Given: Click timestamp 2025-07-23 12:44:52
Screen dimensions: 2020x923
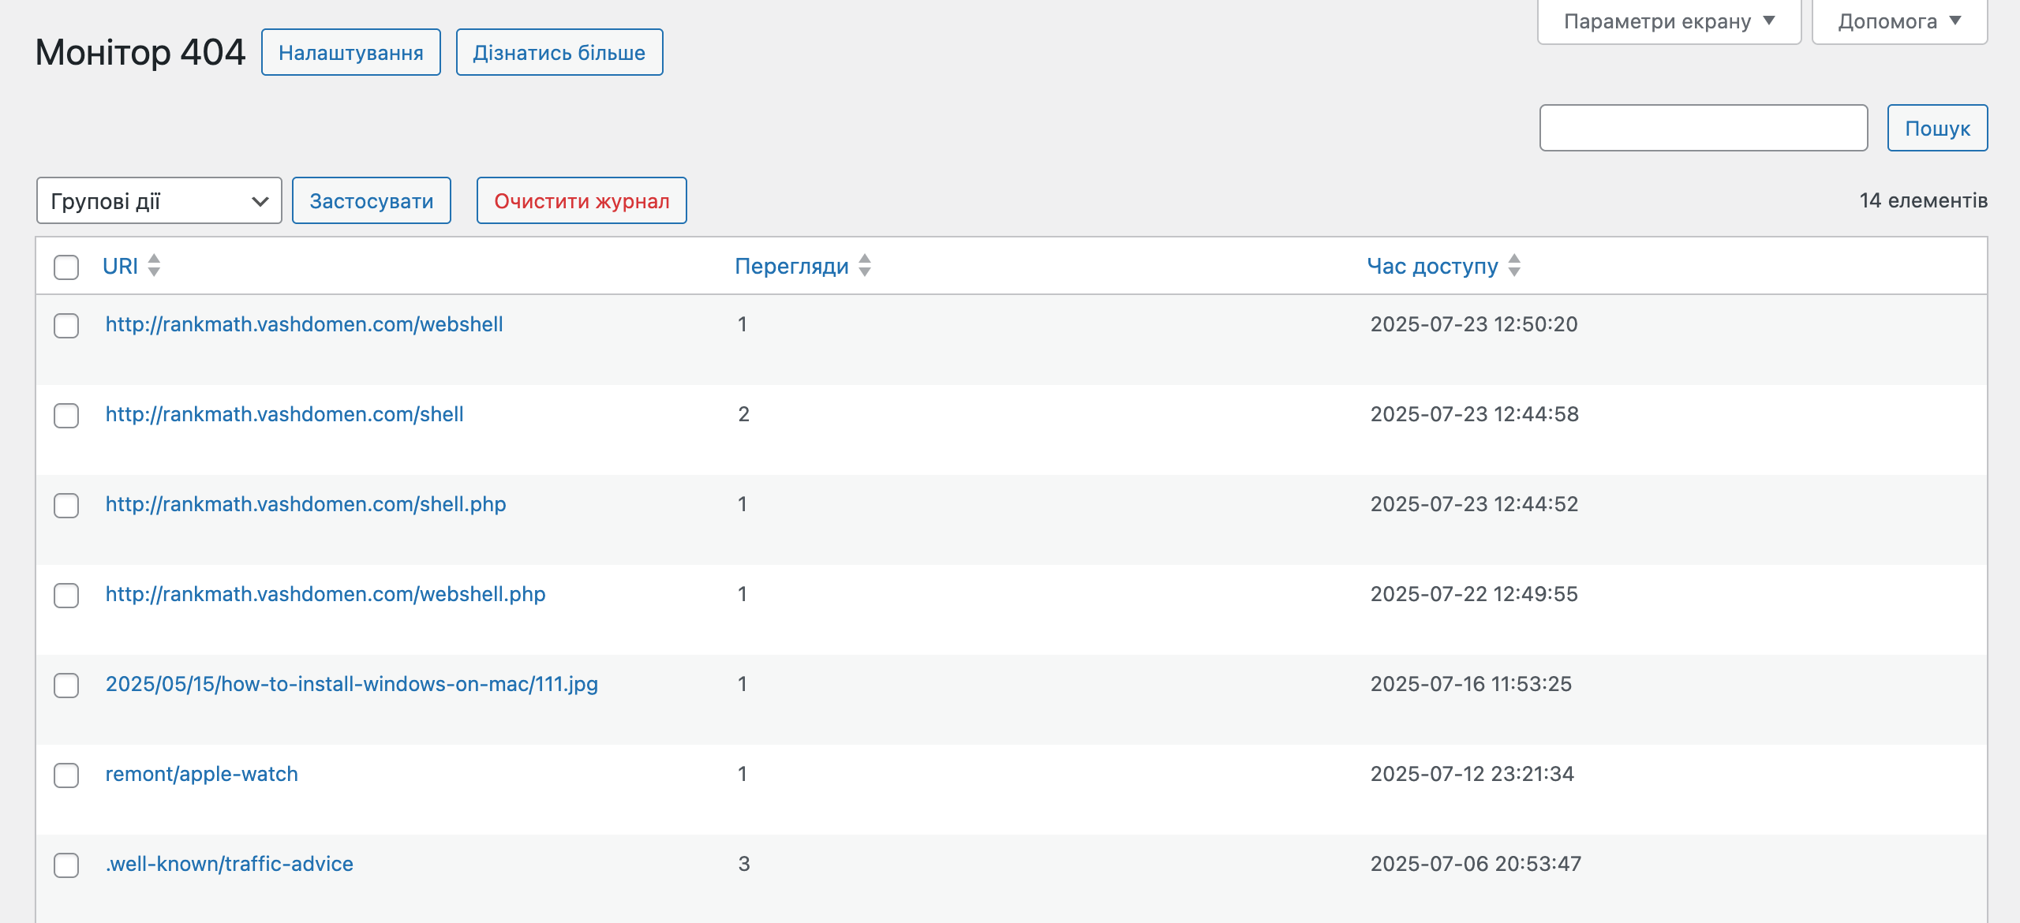Looking at the screenshot, I should [x=1475, y=504].
